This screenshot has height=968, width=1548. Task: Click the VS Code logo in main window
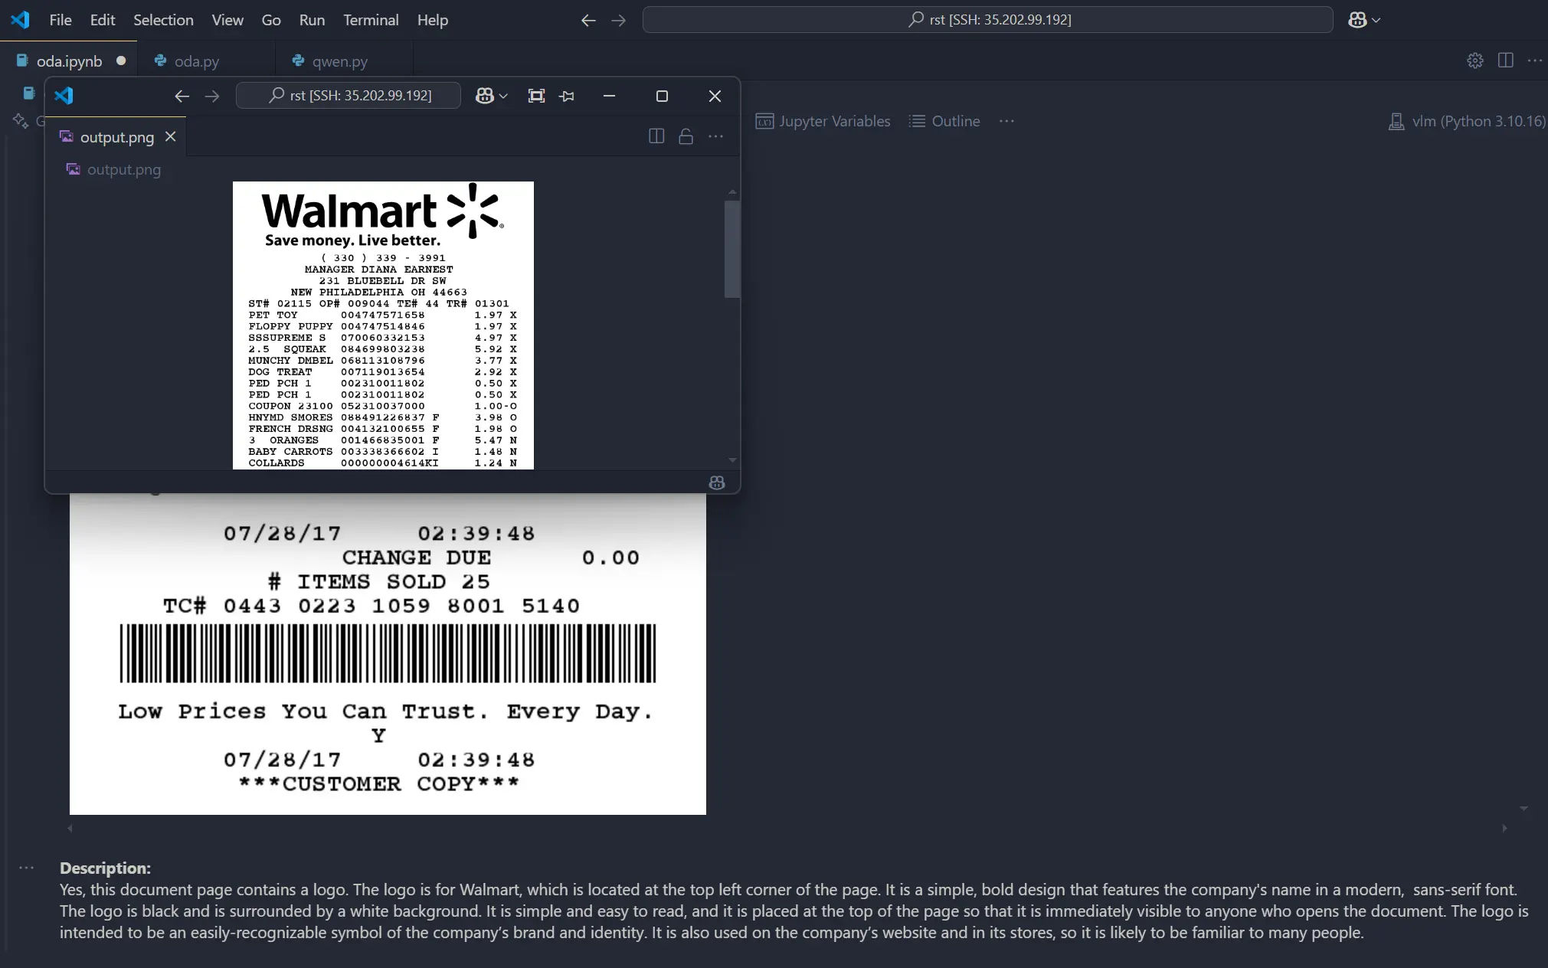pos(21,20)
